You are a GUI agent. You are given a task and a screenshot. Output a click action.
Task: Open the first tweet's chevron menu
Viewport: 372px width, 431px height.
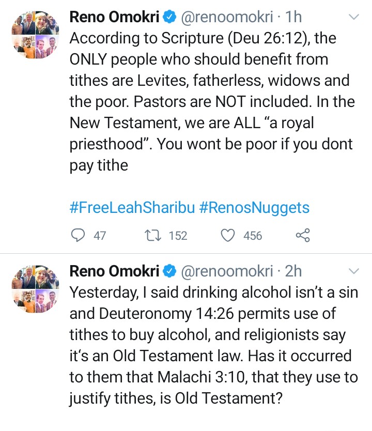[354, 17]
